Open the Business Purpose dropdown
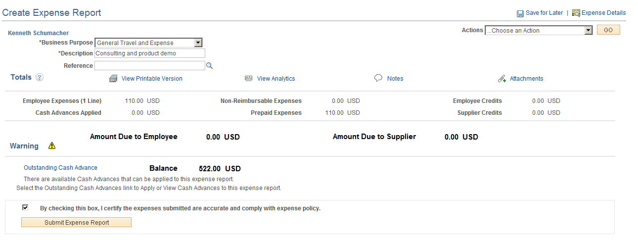 [x=148, y=43]
